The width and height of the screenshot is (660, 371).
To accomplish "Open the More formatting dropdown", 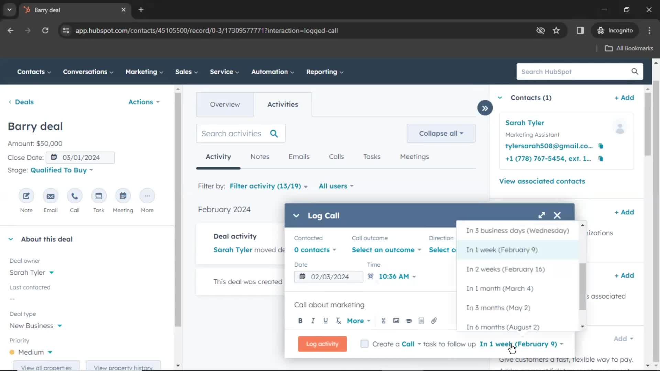I will (x=359, y=321).
